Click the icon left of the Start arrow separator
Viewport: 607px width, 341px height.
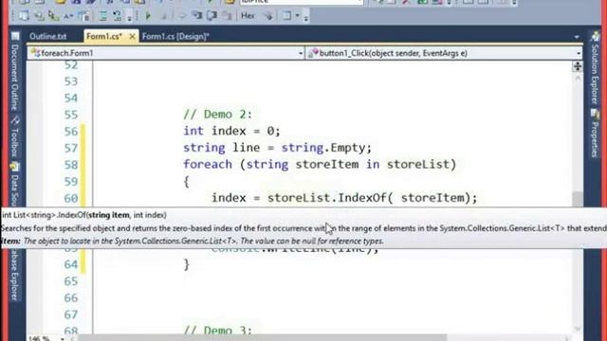pos(118,16)
